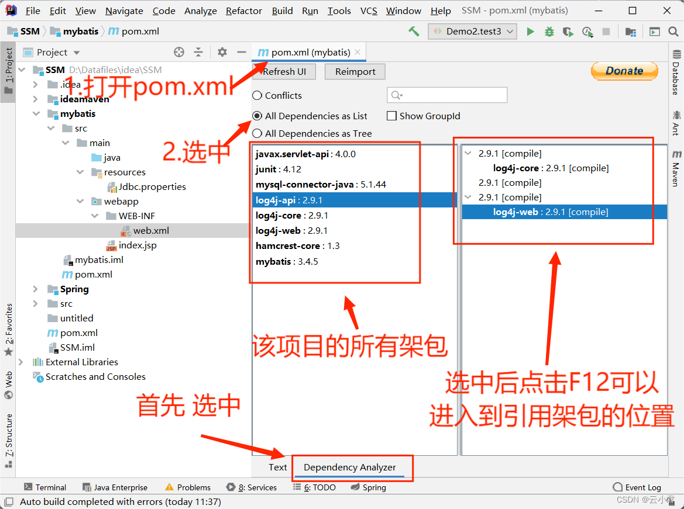The height and width of the screenshot is (509, 684).
Task: Open the TODO tool window
Action: click(315, 487)
